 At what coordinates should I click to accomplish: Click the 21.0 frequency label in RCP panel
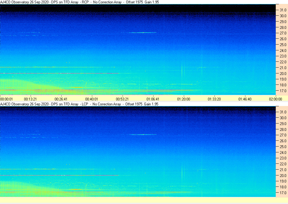click(283, 68)
